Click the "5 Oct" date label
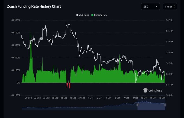The width and height of the screenshot is (184, 118). click(117, 98)
